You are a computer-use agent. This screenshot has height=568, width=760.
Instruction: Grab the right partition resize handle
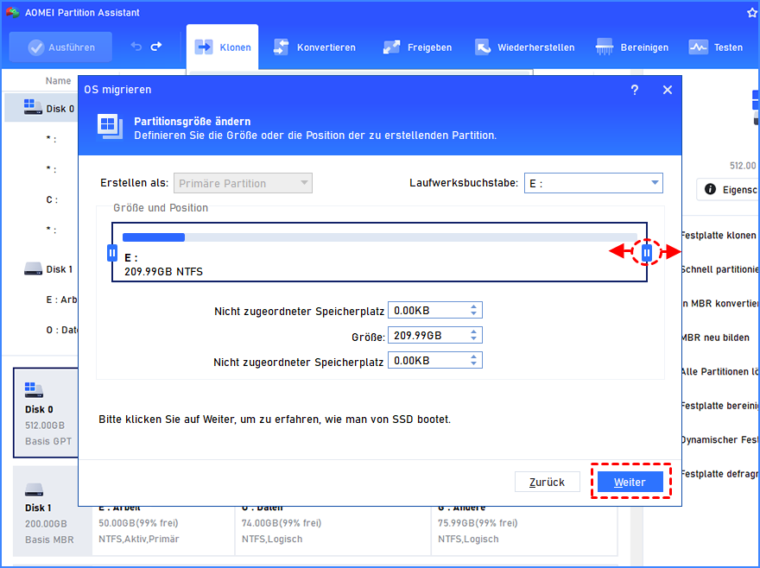click(647, 253)
